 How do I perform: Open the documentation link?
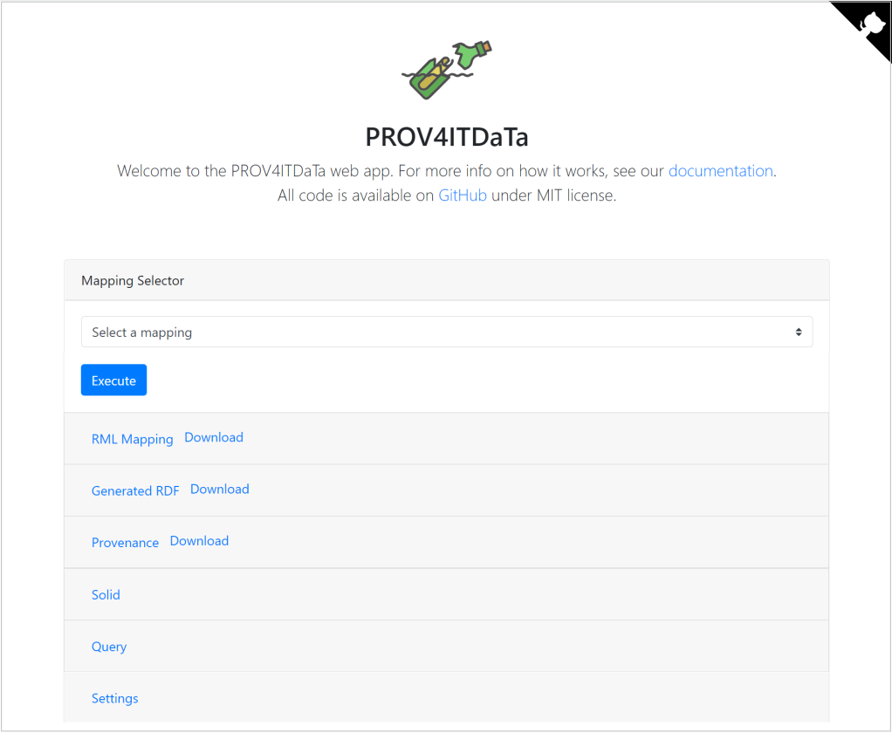(x=720, y=171)
